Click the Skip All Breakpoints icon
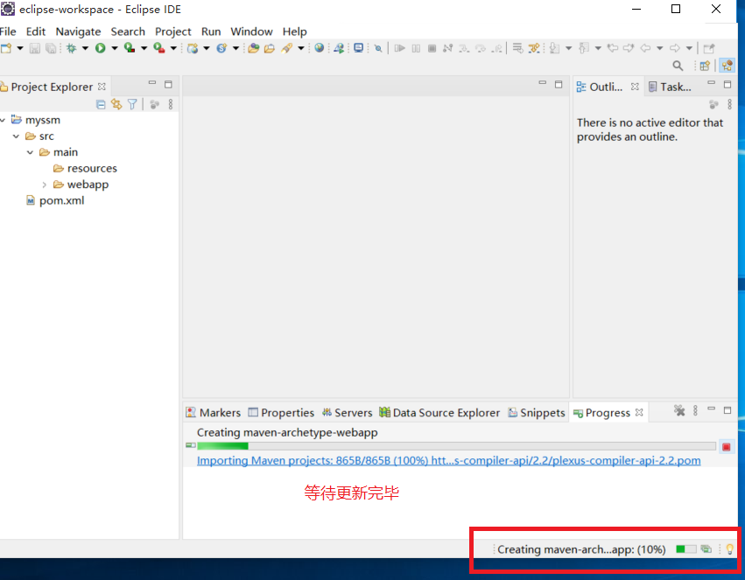Viewport: 745px width, 580px height. (x=378, y=48)
